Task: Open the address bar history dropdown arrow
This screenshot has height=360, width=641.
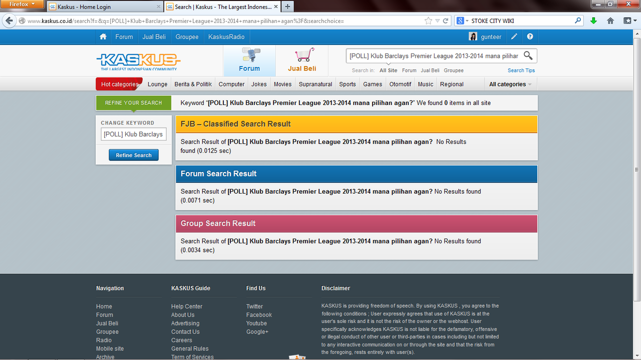Action: [x=438, y=21]
